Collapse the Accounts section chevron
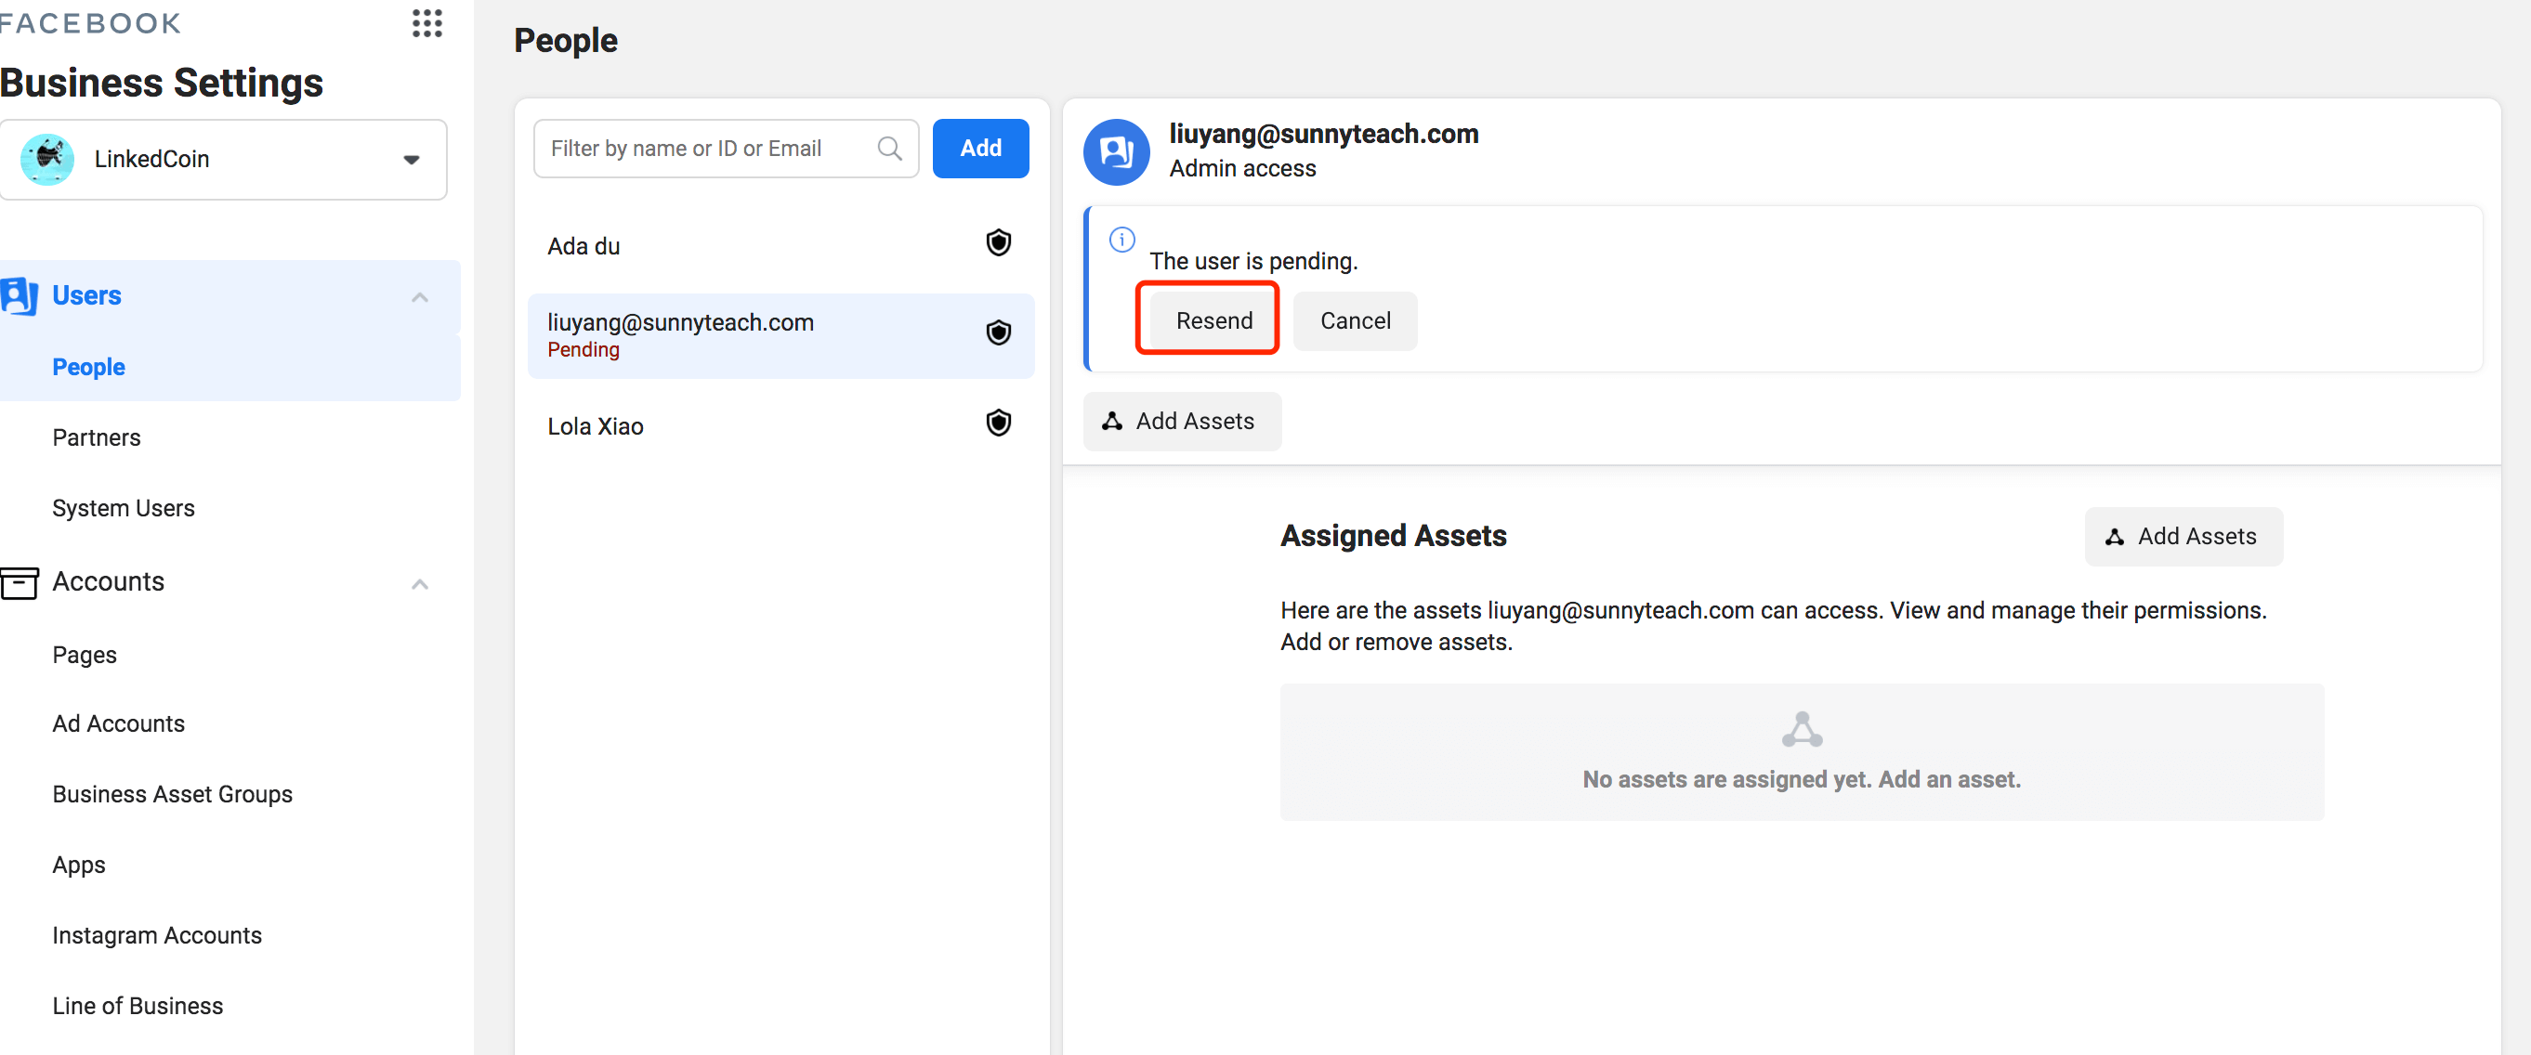Screen dimensions: 2531x1055 (420, 583)
